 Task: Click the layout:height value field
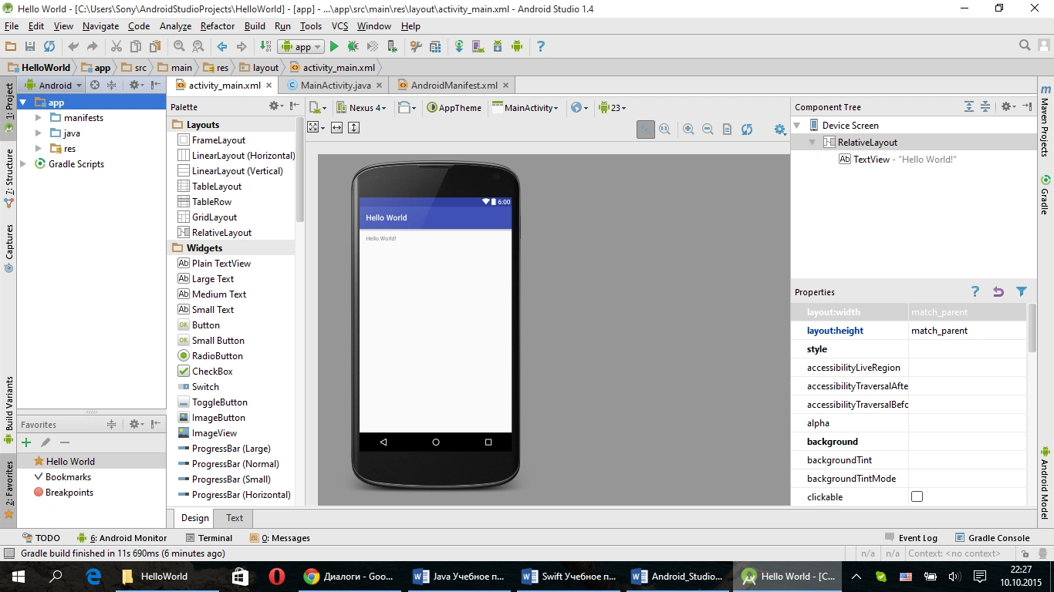click(968, 331)
